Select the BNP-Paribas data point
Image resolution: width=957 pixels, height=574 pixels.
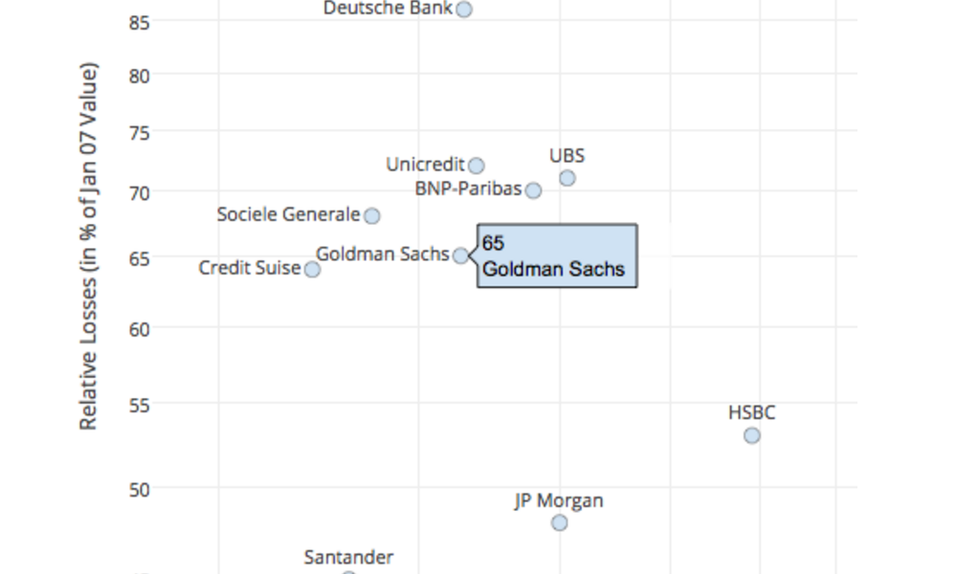[x=533, y=190]
